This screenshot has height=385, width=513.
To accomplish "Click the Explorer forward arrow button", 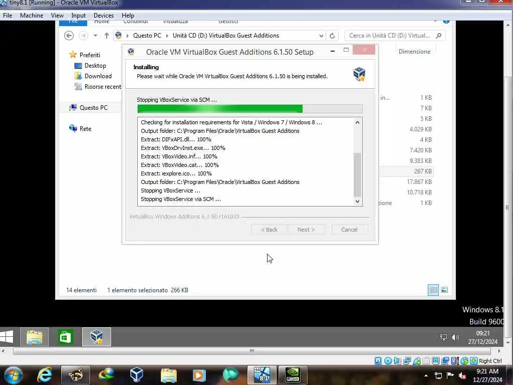I will tap(84, 36).
